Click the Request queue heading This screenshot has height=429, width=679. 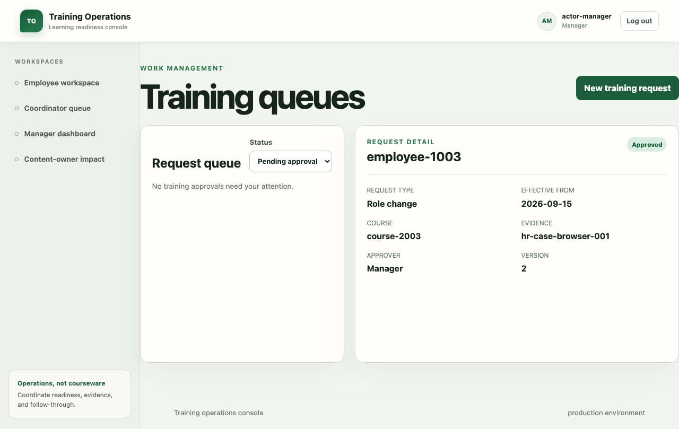pyautogui.click(x=196, y=163)
